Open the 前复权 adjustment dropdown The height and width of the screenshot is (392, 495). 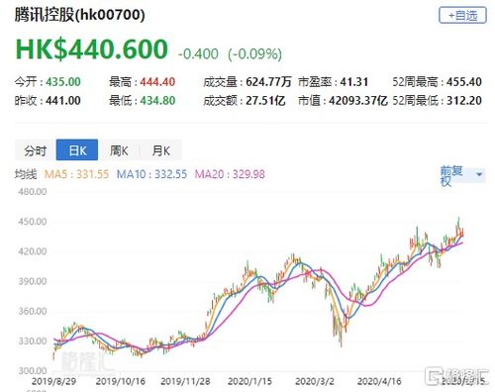click(x=462, y=176)
